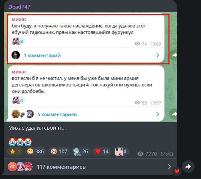This screenshot has width=201, height=179.
Task: Toggle the red heart reaction with 14
Action: click(x=102, y=151)
